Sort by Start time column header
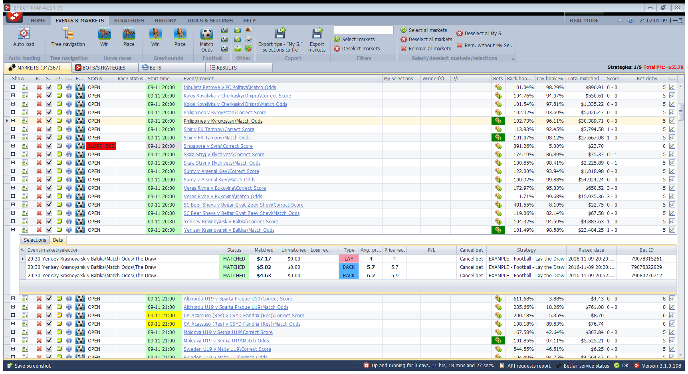 pyautogui.click(x=164, y=79)
